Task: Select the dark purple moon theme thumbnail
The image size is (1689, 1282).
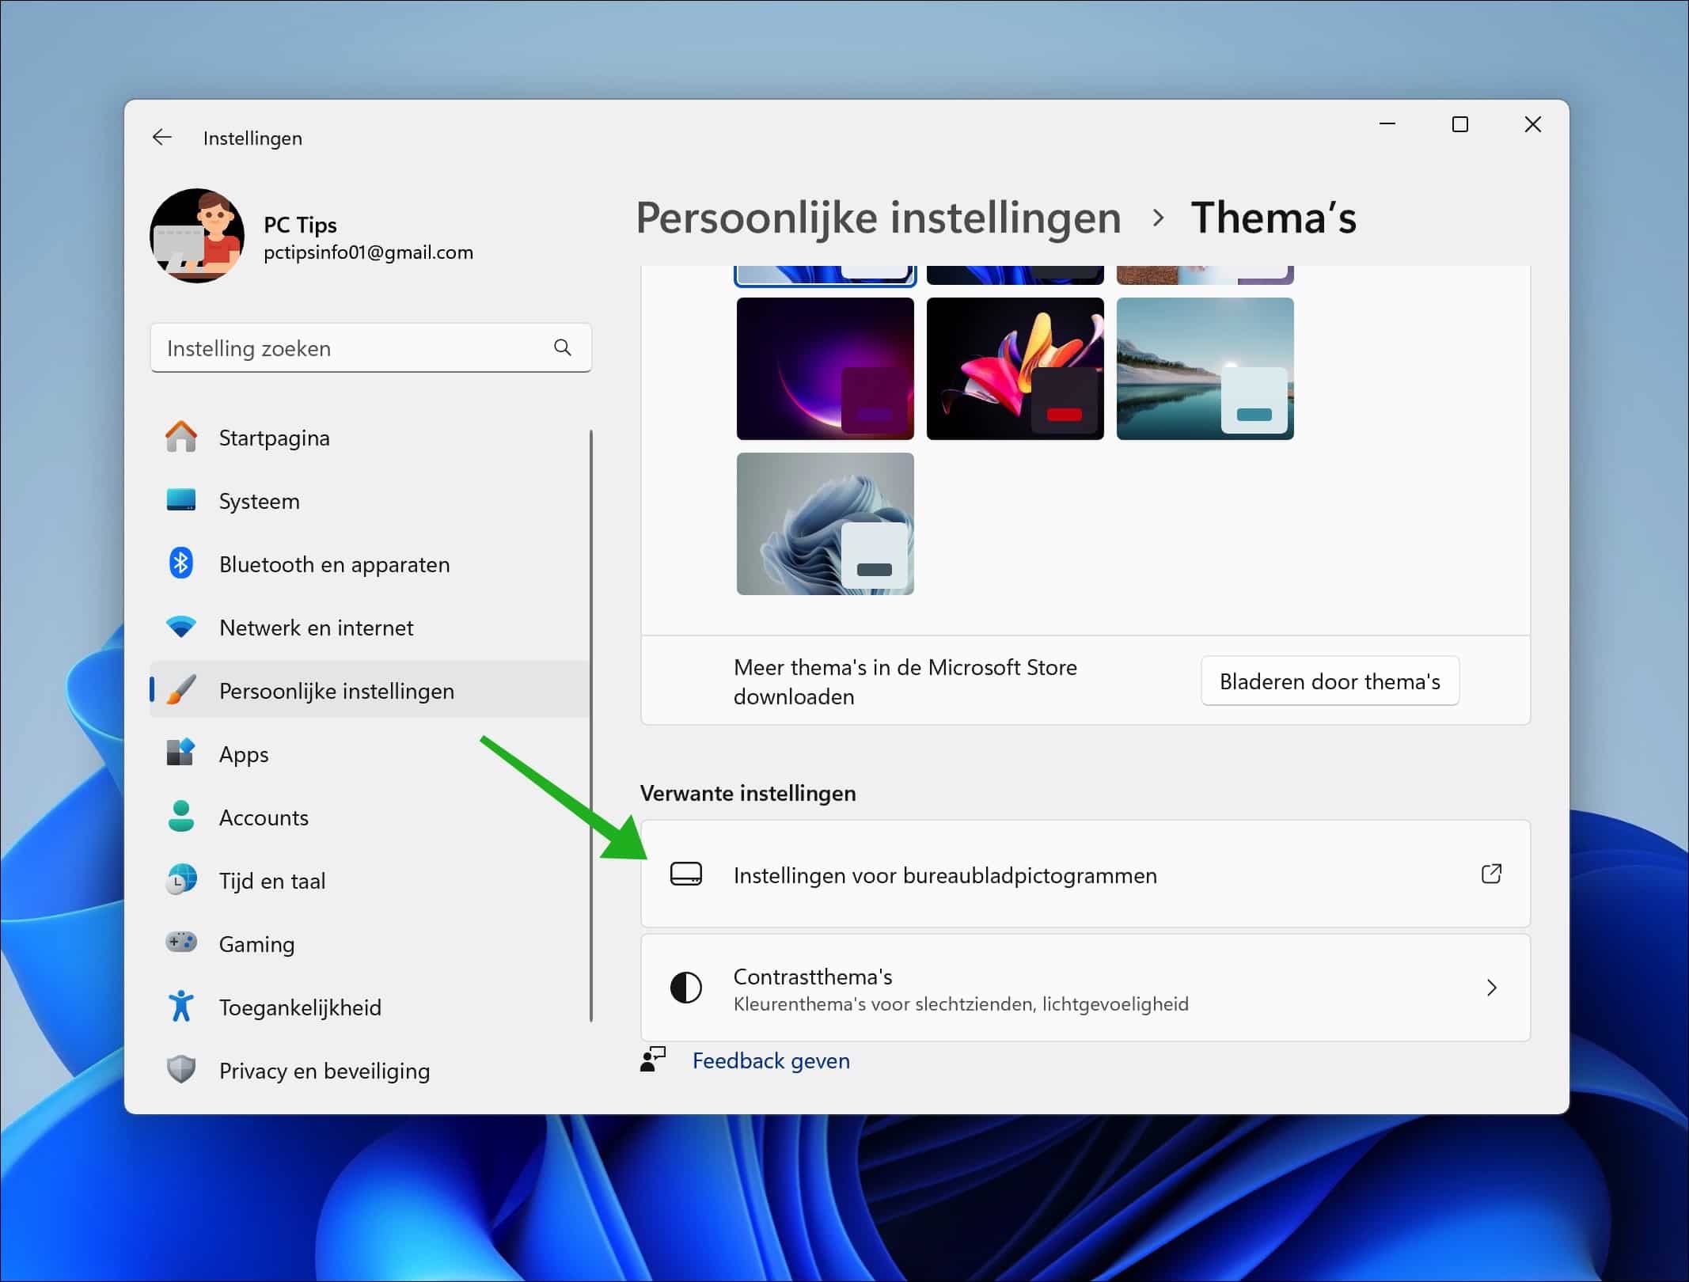Action: [825, 368]
